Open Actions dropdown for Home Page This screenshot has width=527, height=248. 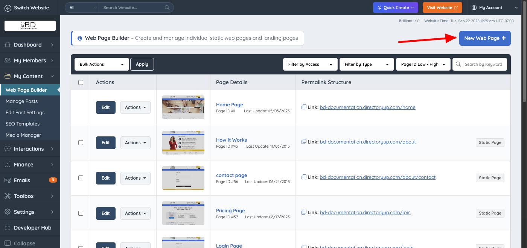(x=136, y=107)
